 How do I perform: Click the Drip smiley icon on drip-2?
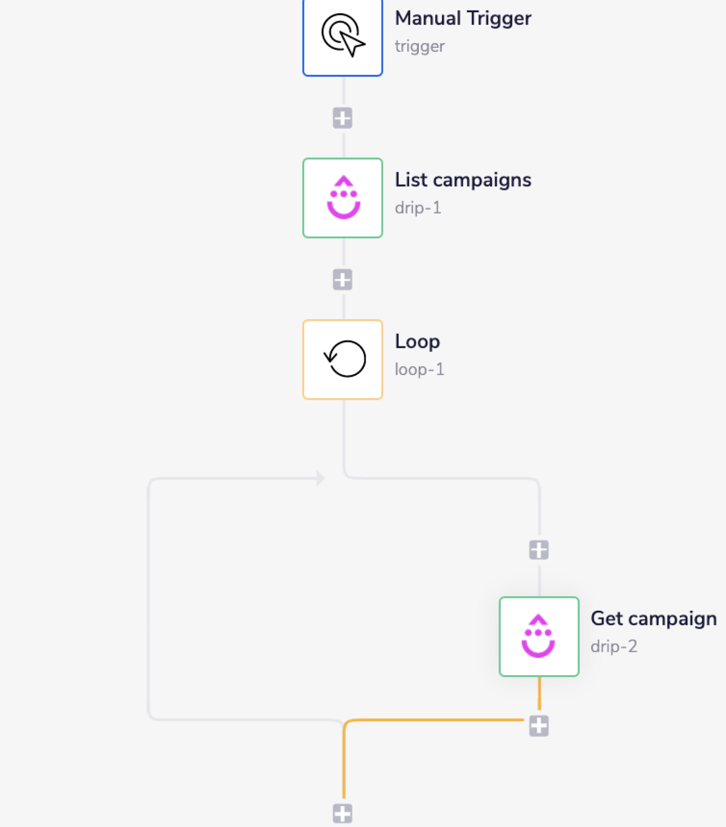click(x=539, y=636)
